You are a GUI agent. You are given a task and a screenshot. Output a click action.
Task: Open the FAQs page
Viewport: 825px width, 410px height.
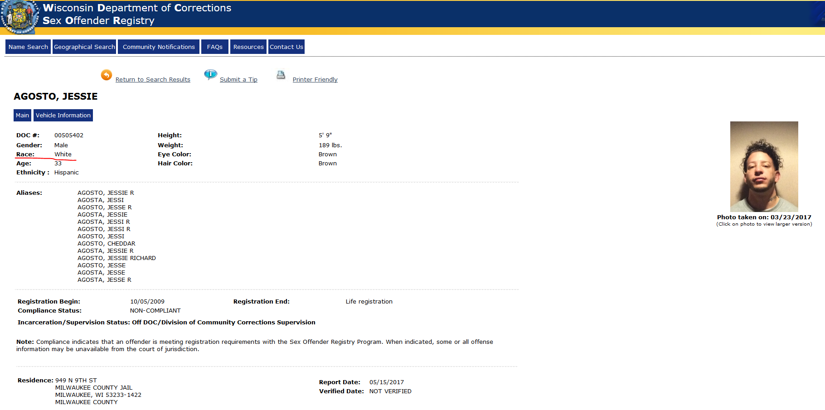tap(215, 47)
